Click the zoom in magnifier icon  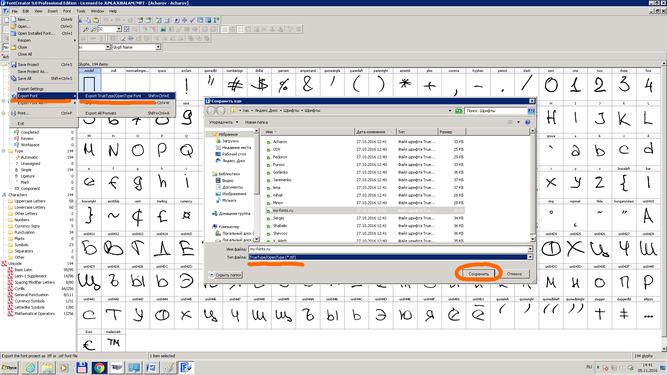pos(86,29)
